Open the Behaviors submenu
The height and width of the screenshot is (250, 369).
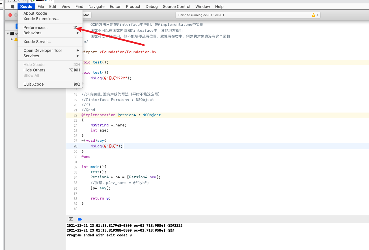50,33
